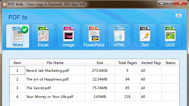Click the PDF Aide app icon in title bar
Viewport: 189px width, 106px height.
click(4, 4)
